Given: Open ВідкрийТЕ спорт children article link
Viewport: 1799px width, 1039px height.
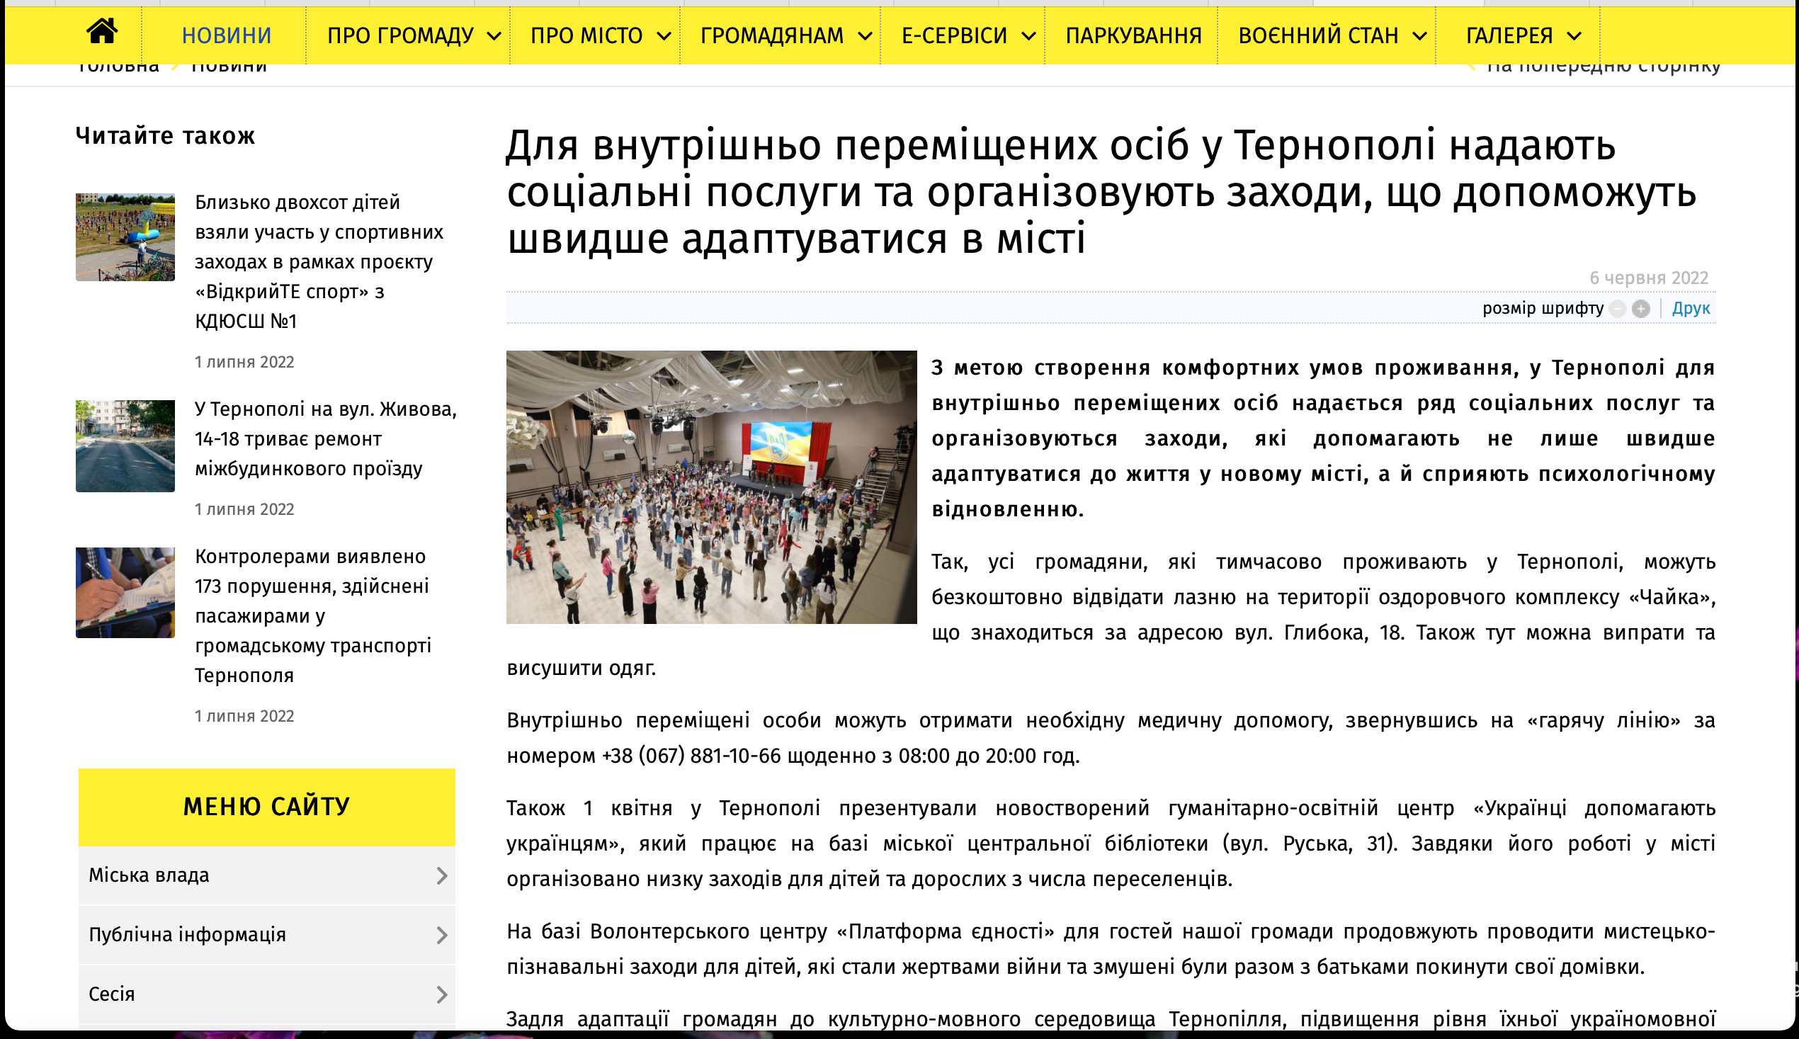Looking at the screenshot, I should coord(319,261).
